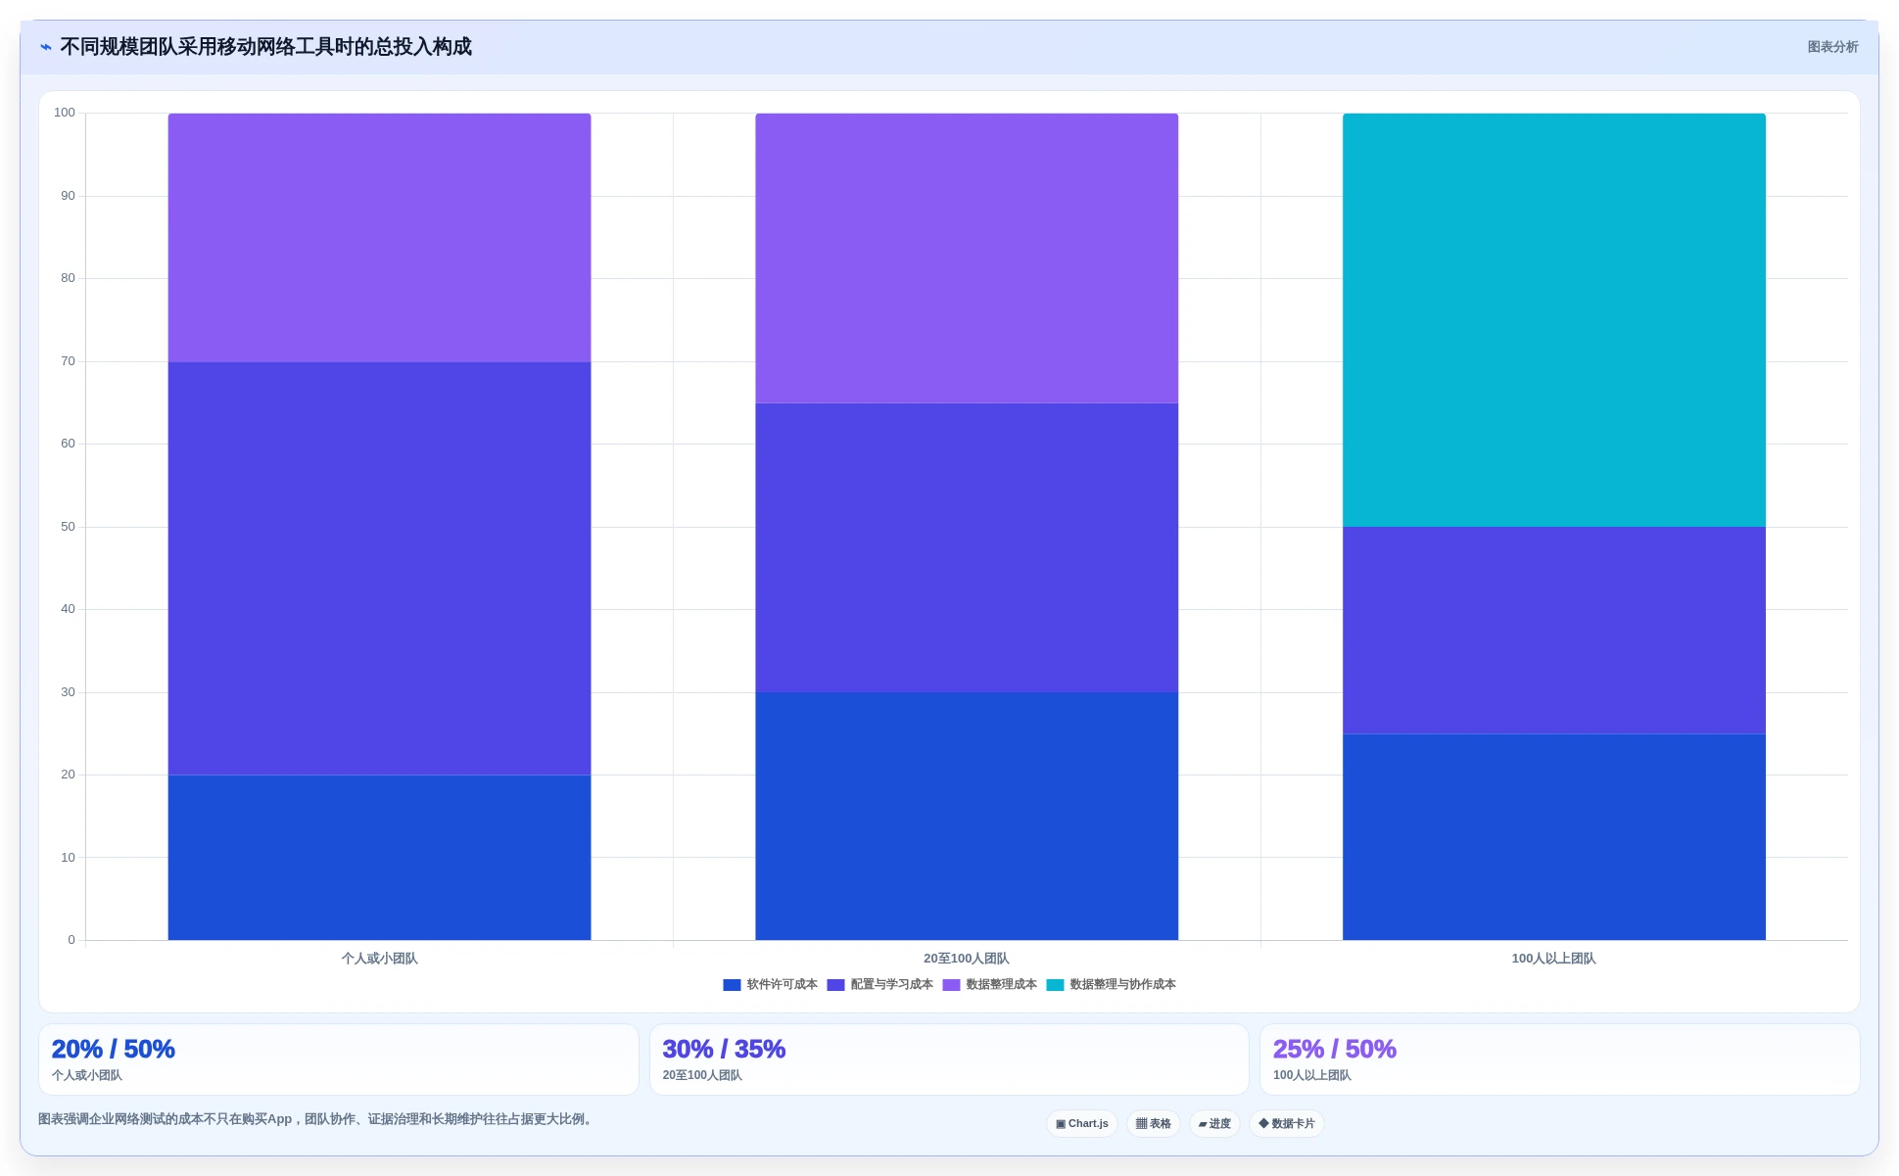1899x1176 pixels.
Task: Click the 100人以上团队 x-axis label
Action: point(1554,959)
